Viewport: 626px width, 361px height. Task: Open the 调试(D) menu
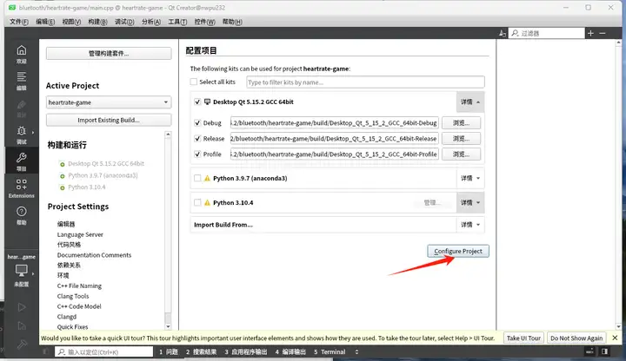coord(124,22)
